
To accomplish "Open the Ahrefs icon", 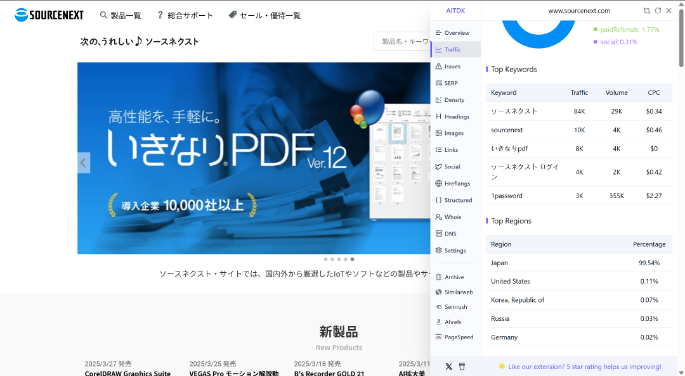I will (439, 322).
